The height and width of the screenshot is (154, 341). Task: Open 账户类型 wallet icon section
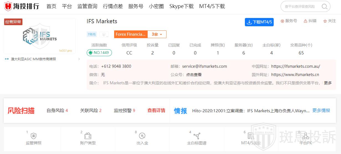(88, 136)
